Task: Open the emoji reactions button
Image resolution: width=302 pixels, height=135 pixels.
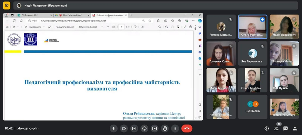Action: pyautogui.click(x=144, y=128)
